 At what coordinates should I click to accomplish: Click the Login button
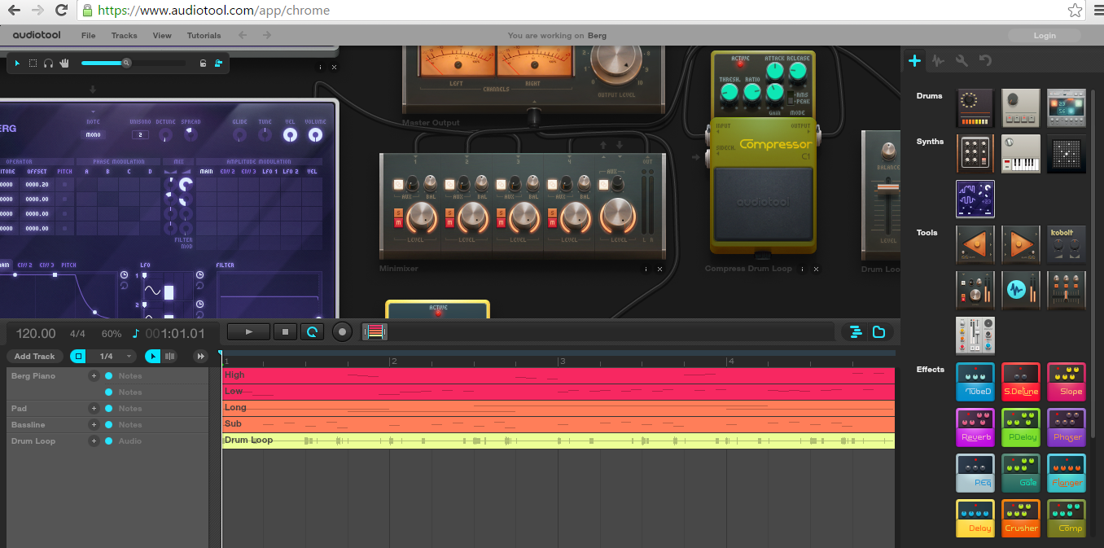1045,35
